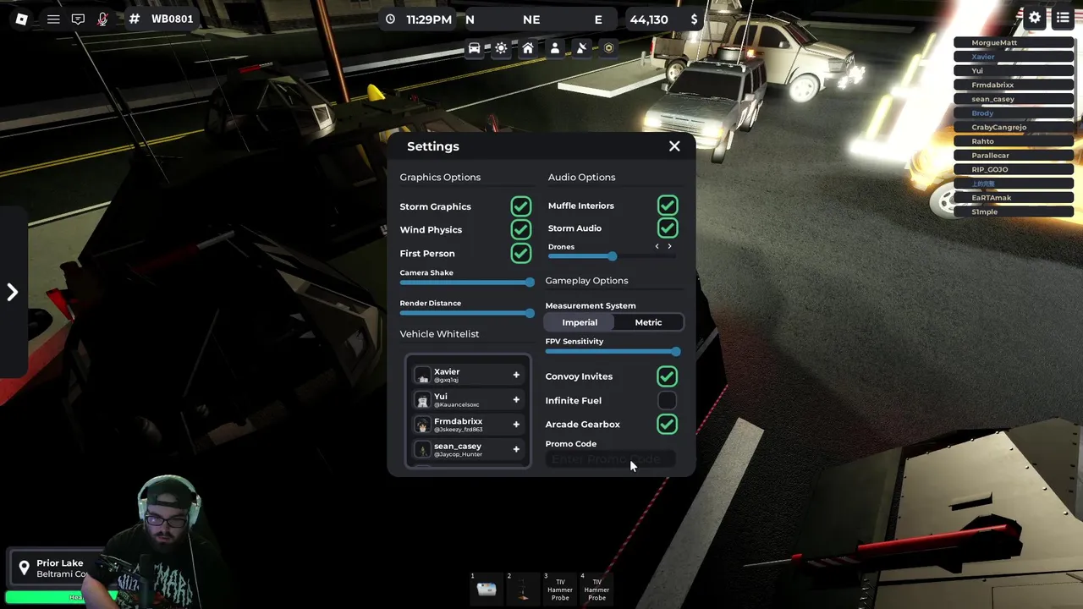
Task: Adjust the Camera Shake slider
Action: tap(467, 282)
